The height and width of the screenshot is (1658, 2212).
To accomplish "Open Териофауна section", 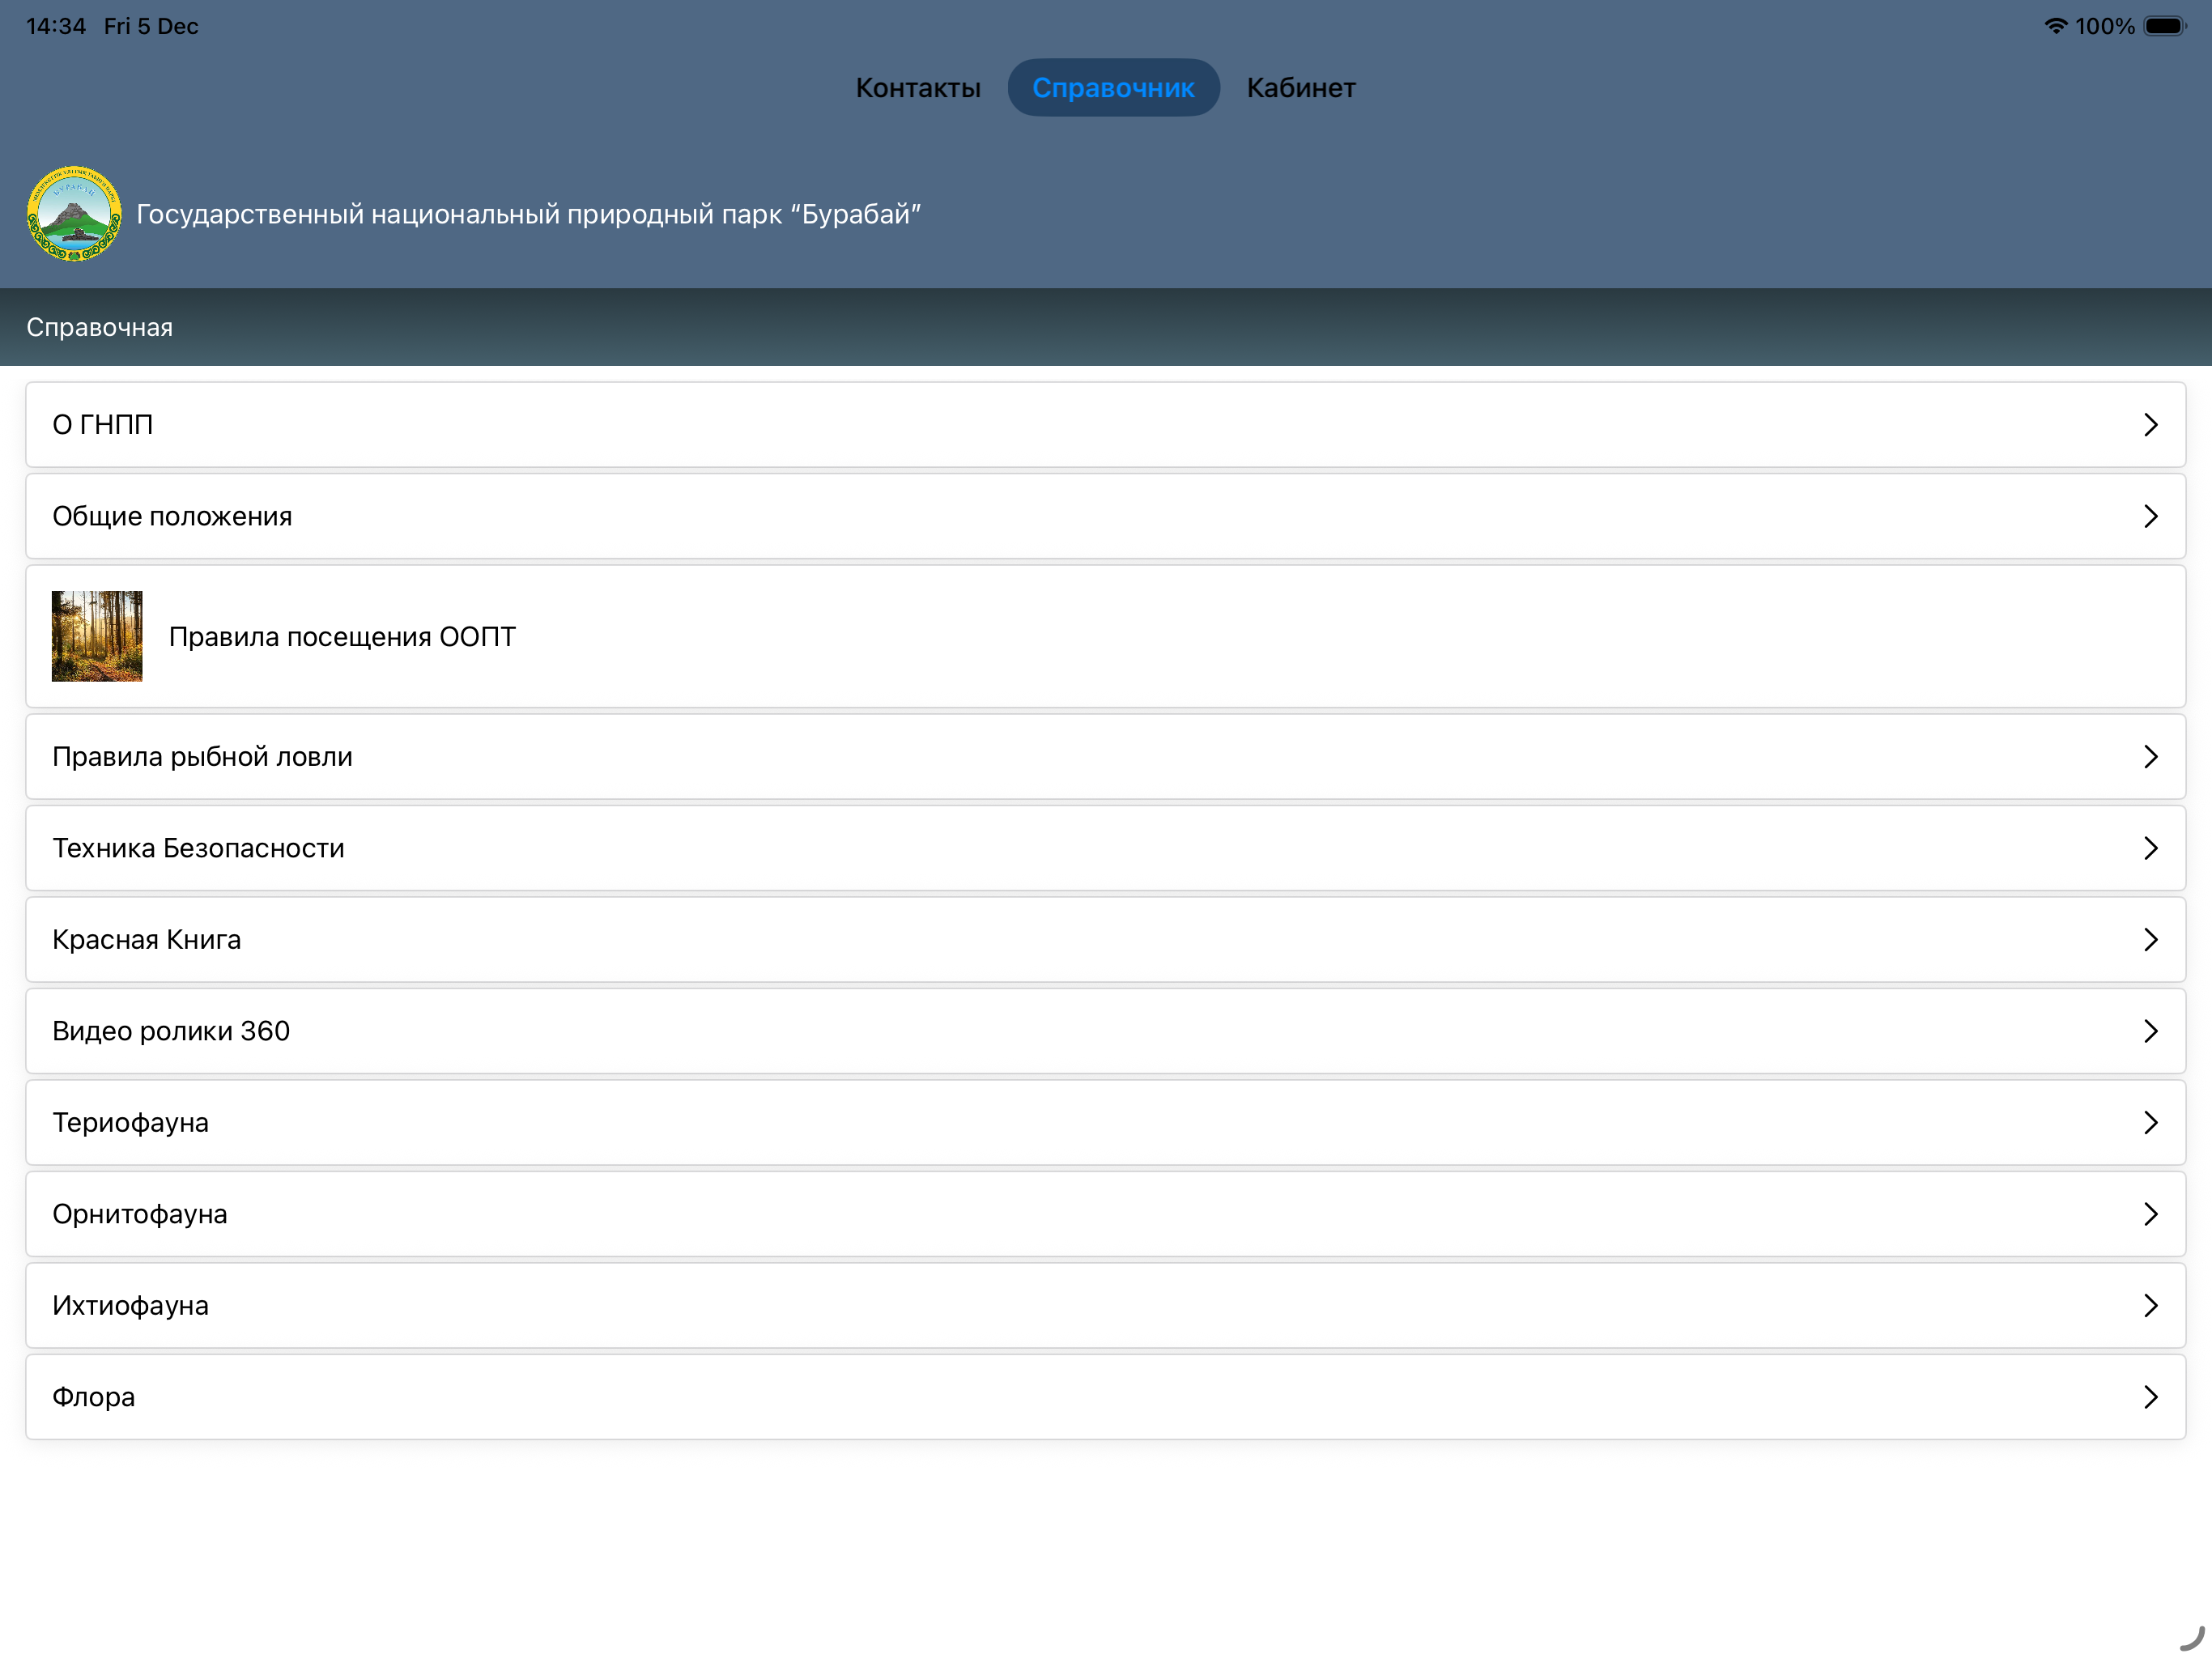I will coord(1106,1123).
